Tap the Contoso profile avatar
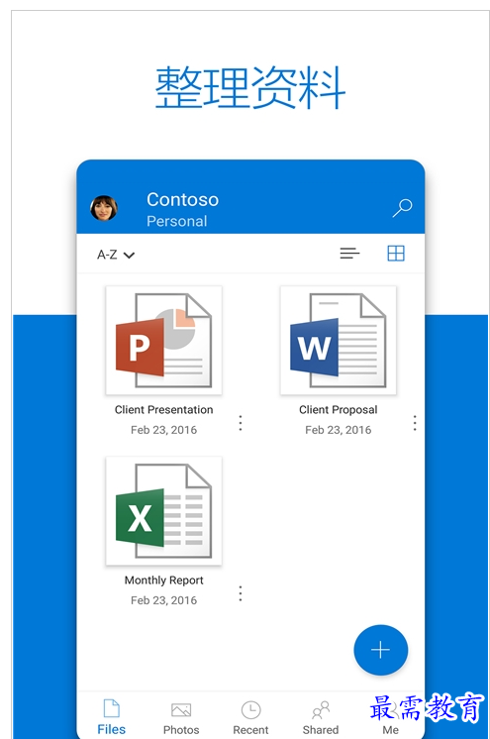490x739 pixels. tap(104, 208)
